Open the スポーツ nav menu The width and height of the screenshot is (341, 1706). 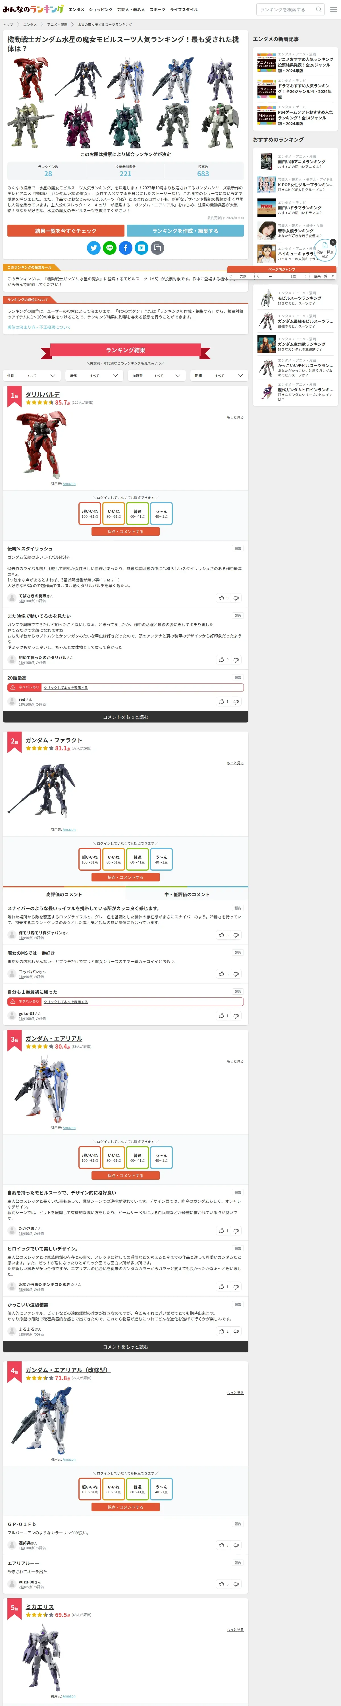click(158, 10)
